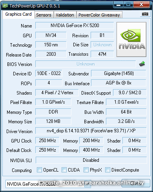The width and height of the screenshot is (153, 192).
Task: Click the screenshot camera icon
Action: pos(145,14)
